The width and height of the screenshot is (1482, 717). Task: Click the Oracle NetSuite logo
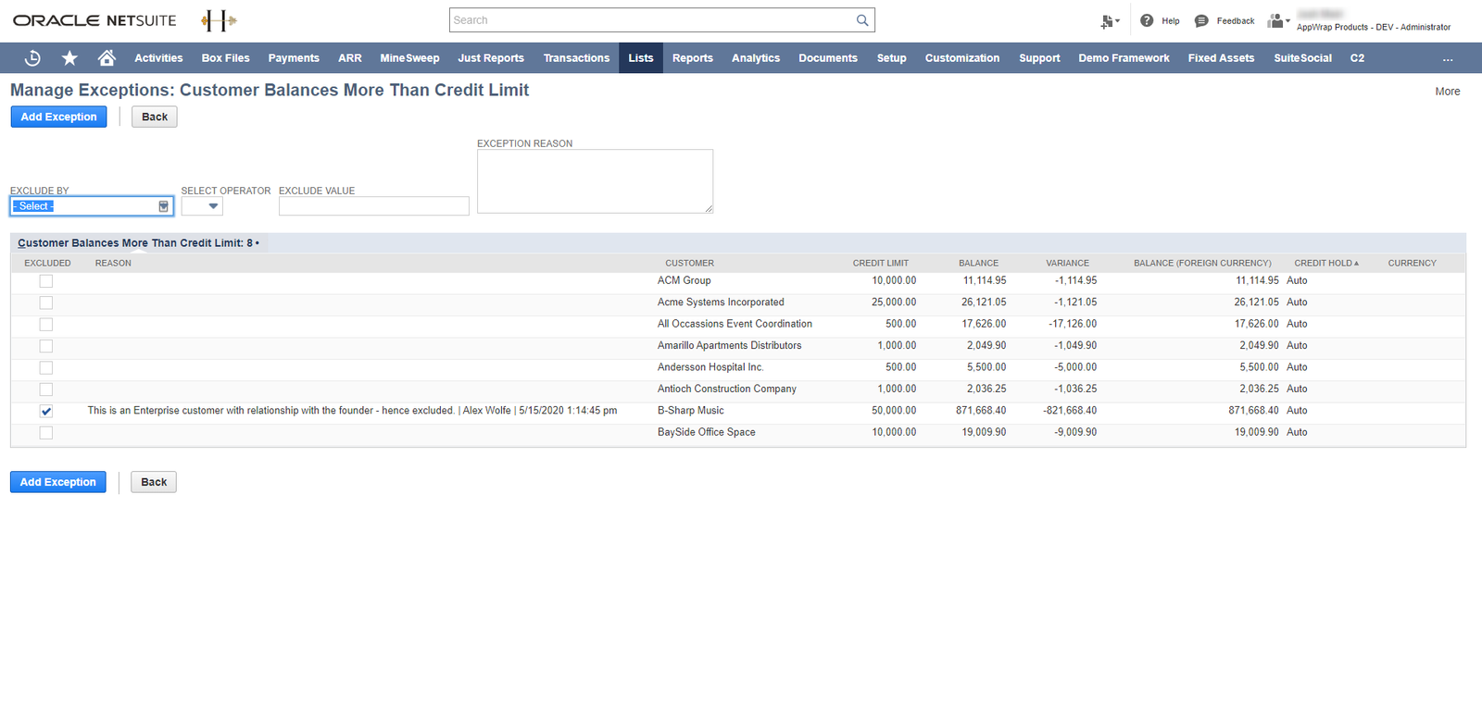pos(94,20)
